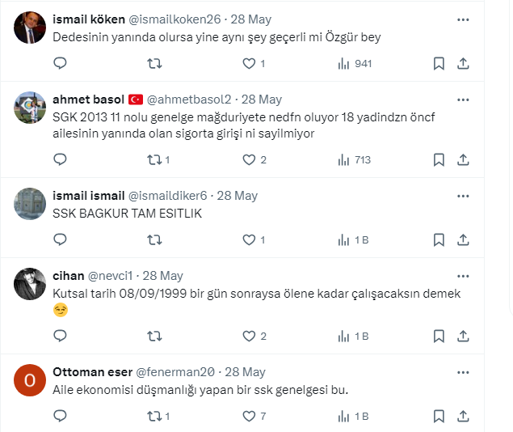The height and width of the screenshot is (432, 513).
Task: Open more options menu on cihan's tweet
Action: point(463,276)
